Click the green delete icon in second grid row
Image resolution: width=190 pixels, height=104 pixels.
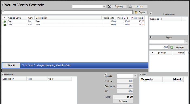click(x=5, y=25)
